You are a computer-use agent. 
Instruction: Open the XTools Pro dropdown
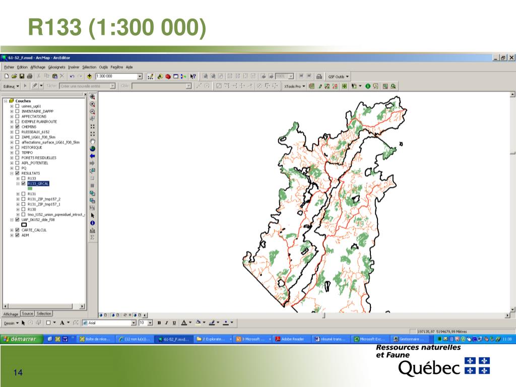(x=294, y=86)
